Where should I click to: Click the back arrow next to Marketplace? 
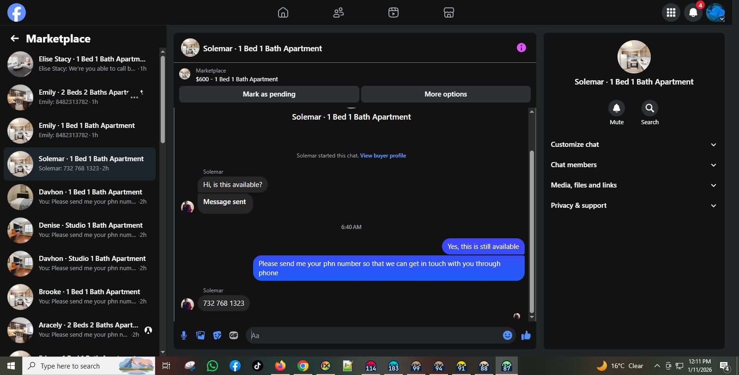point(15,38)
